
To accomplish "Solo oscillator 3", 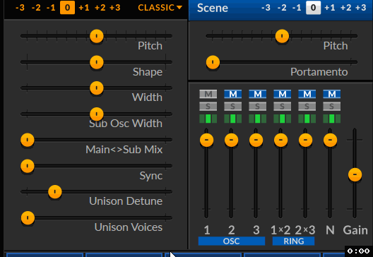I will pyautogui.click(x=258, y=107).
